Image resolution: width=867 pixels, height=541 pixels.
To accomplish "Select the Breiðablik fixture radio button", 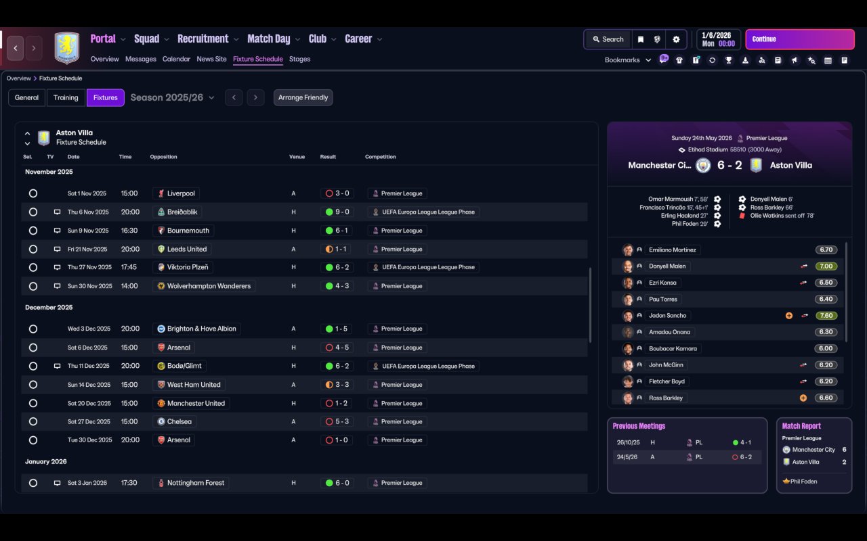I will pos(33,212).
